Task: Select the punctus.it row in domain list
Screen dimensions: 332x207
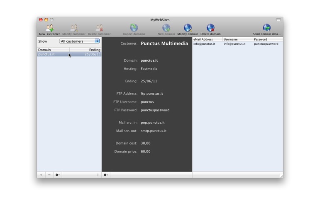Action: tap(69, 54)
